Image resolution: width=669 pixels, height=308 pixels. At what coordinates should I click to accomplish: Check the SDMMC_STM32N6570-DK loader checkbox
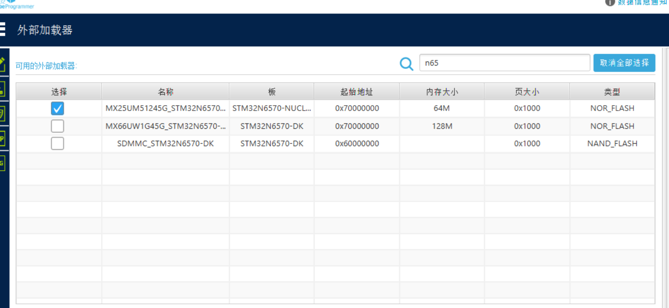(57, 143)
